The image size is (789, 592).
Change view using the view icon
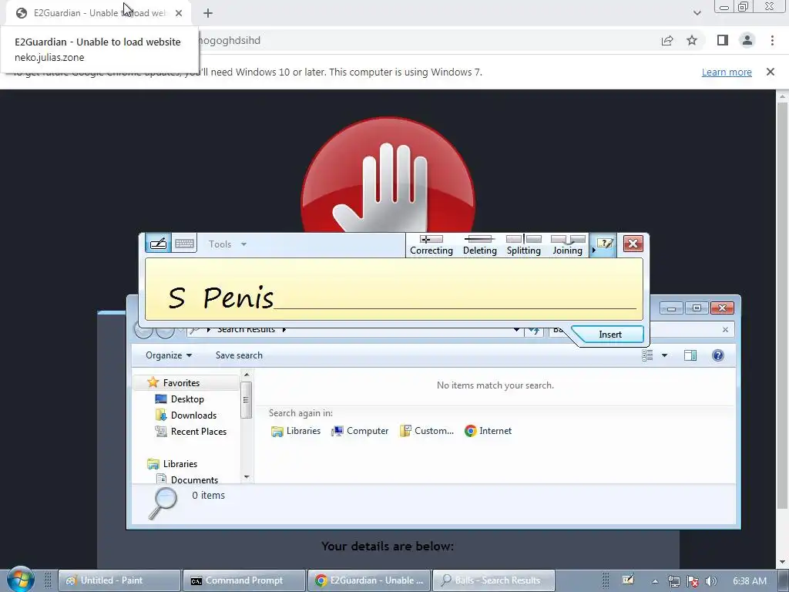point(647,355)
